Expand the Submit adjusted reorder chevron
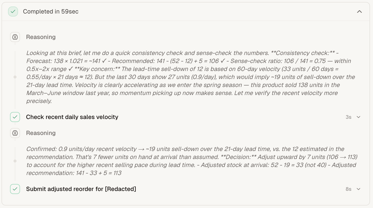This screenshot has height=208, width=373. (358, 189)
